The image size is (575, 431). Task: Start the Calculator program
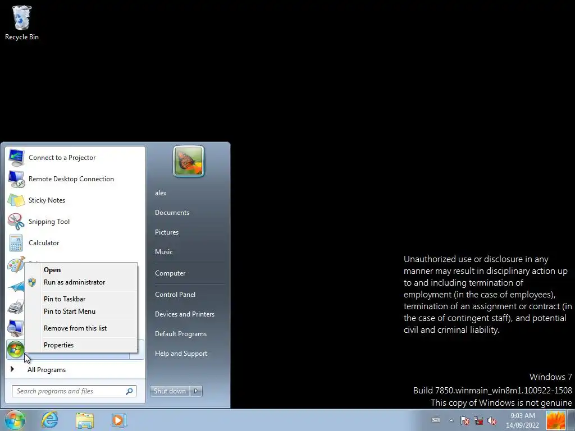coord(76,242)
